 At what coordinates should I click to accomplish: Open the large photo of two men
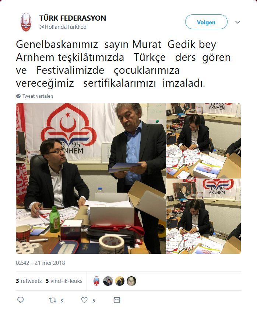pos(91,179)
